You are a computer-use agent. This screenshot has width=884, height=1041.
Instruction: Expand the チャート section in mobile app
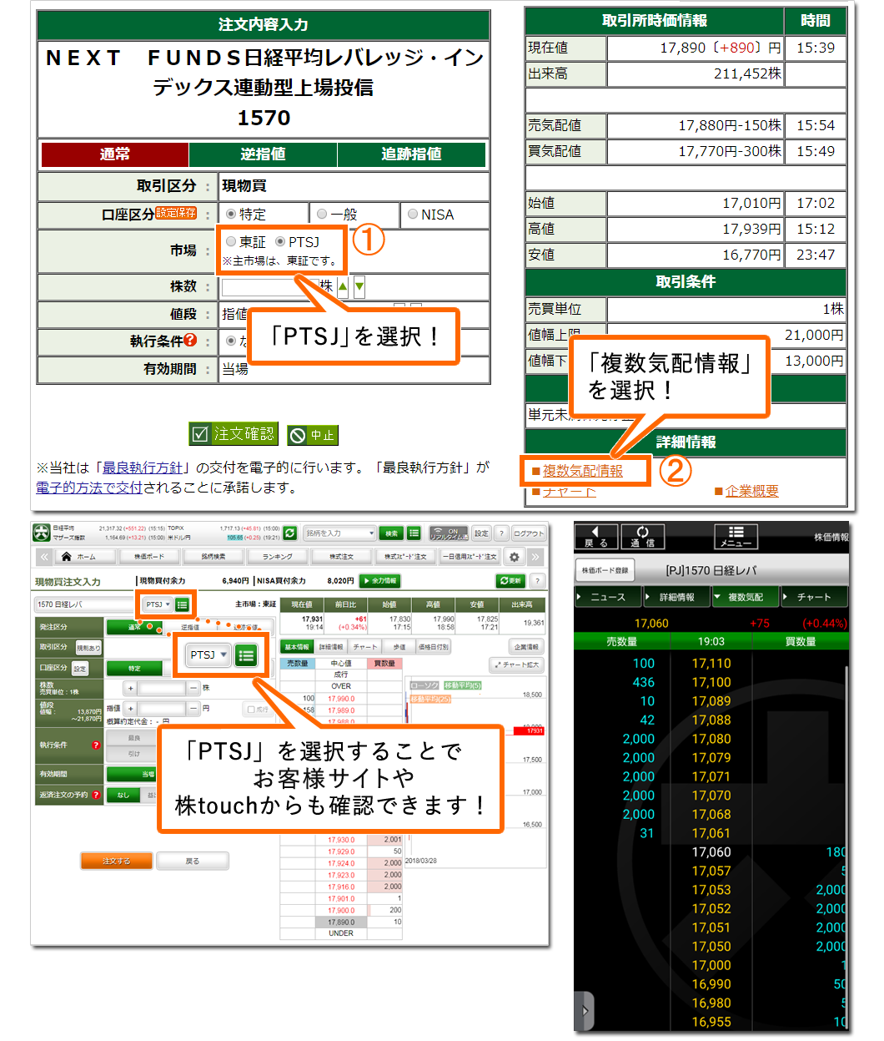coord(813,597)
